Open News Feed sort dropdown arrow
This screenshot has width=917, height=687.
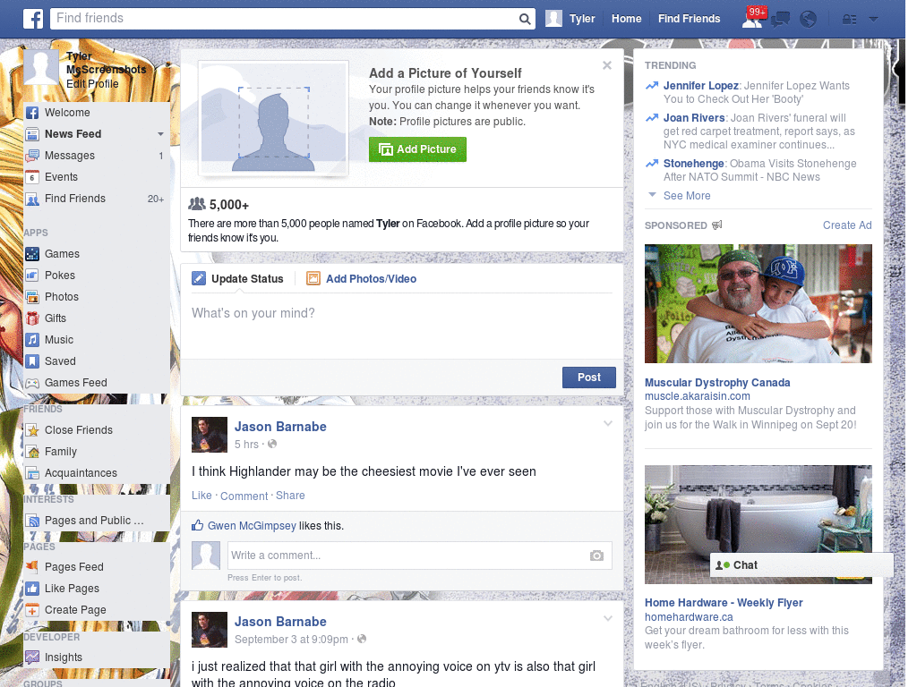160,134
